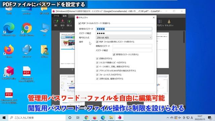Toggle フォームへの入力を許可する checkbox

(x=97, y=75)
